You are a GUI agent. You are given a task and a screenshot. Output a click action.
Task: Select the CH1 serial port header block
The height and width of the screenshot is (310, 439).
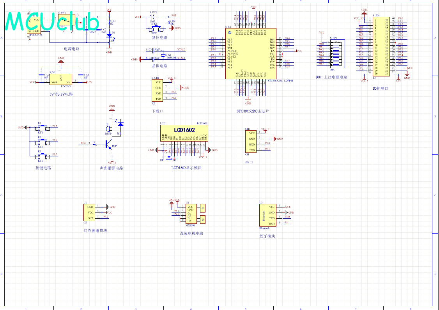click(251, 142)
